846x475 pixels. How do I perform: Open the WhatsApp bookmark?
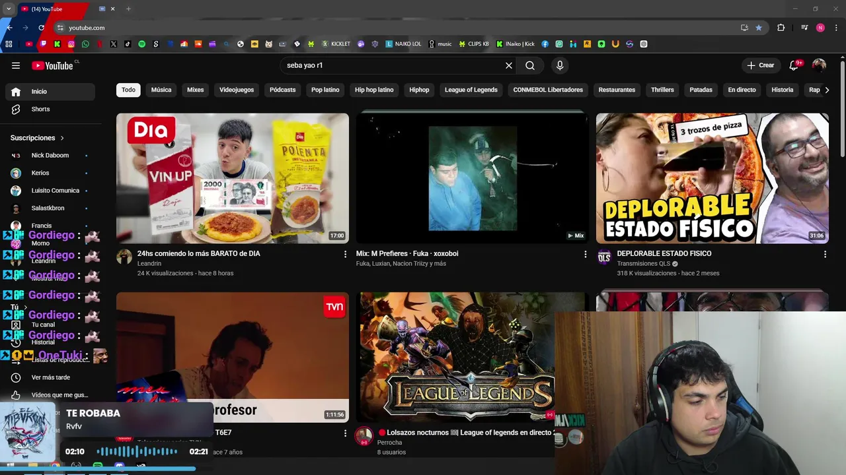click(x=85, y=44)
